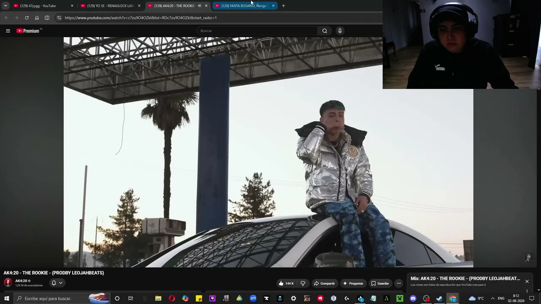The height and width of the screenshot is (304, 541).
Task: Click the search magnifier button
Action: pyautogui.click(x=325, y=31)
